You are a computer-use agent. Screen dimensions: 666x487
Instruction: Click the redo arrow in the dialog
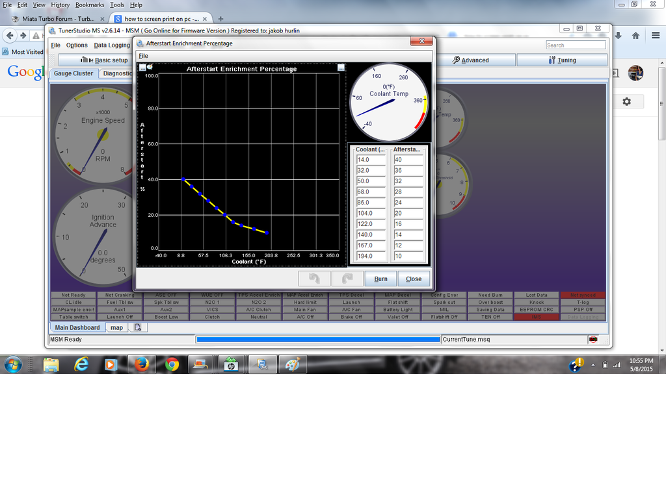[347, 279]
